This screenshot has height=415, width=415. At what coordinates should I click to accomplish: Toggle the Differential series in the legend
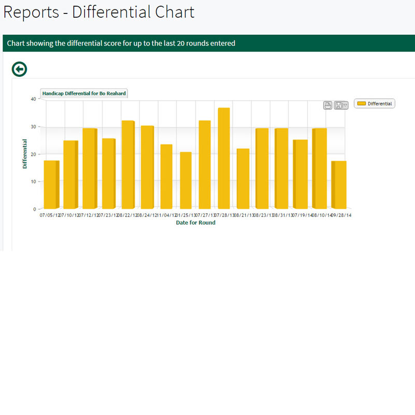tap(380, 104)
